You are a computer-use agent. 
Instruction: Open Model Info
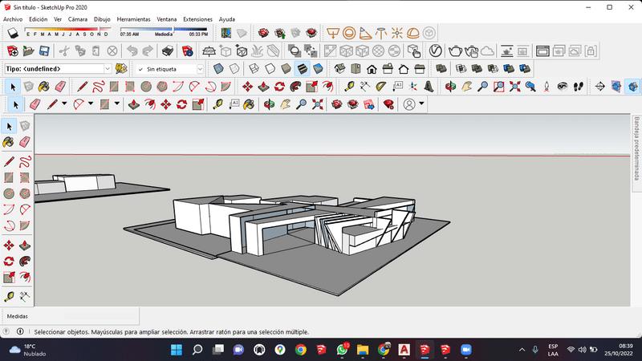click(188, 51)
